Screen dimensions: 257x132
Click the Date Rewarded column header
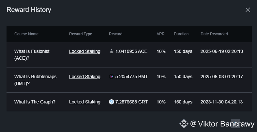[x=214, y=34]
